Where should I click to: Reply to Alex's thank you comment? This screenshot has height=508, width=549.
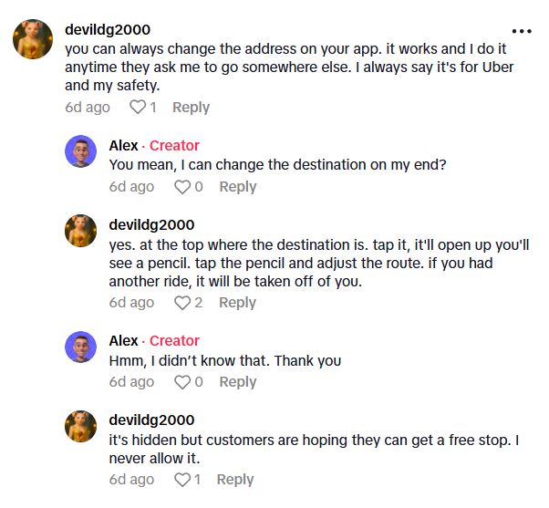[x=237, y=382]
